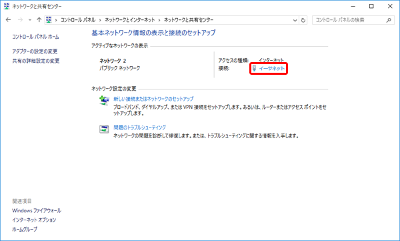Click the Back navigation arrow
This screenshot has width=400, height=241.
click(9, 20)
